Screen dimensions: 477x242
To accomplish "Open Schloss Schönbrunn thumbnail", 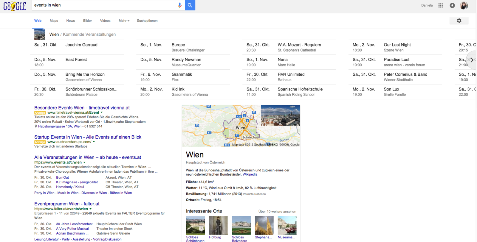I will [x=196, y=225].
